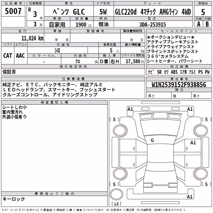Click the steering position 右H
The height and width of the screenshot is (213, 213).
(x=115, y=62)
